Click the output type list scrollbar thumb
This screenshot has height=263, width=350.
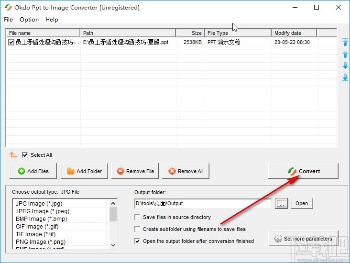coord(113,214)
